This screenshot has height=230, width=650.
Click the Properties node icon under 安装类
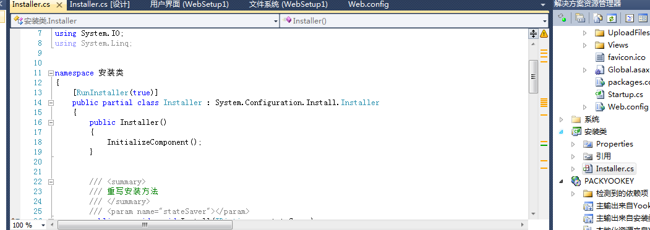point(588,144)
